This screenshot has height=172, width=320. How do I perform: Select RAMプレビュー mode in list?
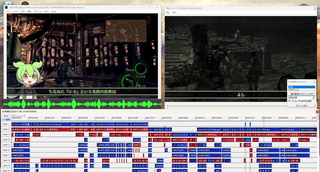click(x=302, y=90)
